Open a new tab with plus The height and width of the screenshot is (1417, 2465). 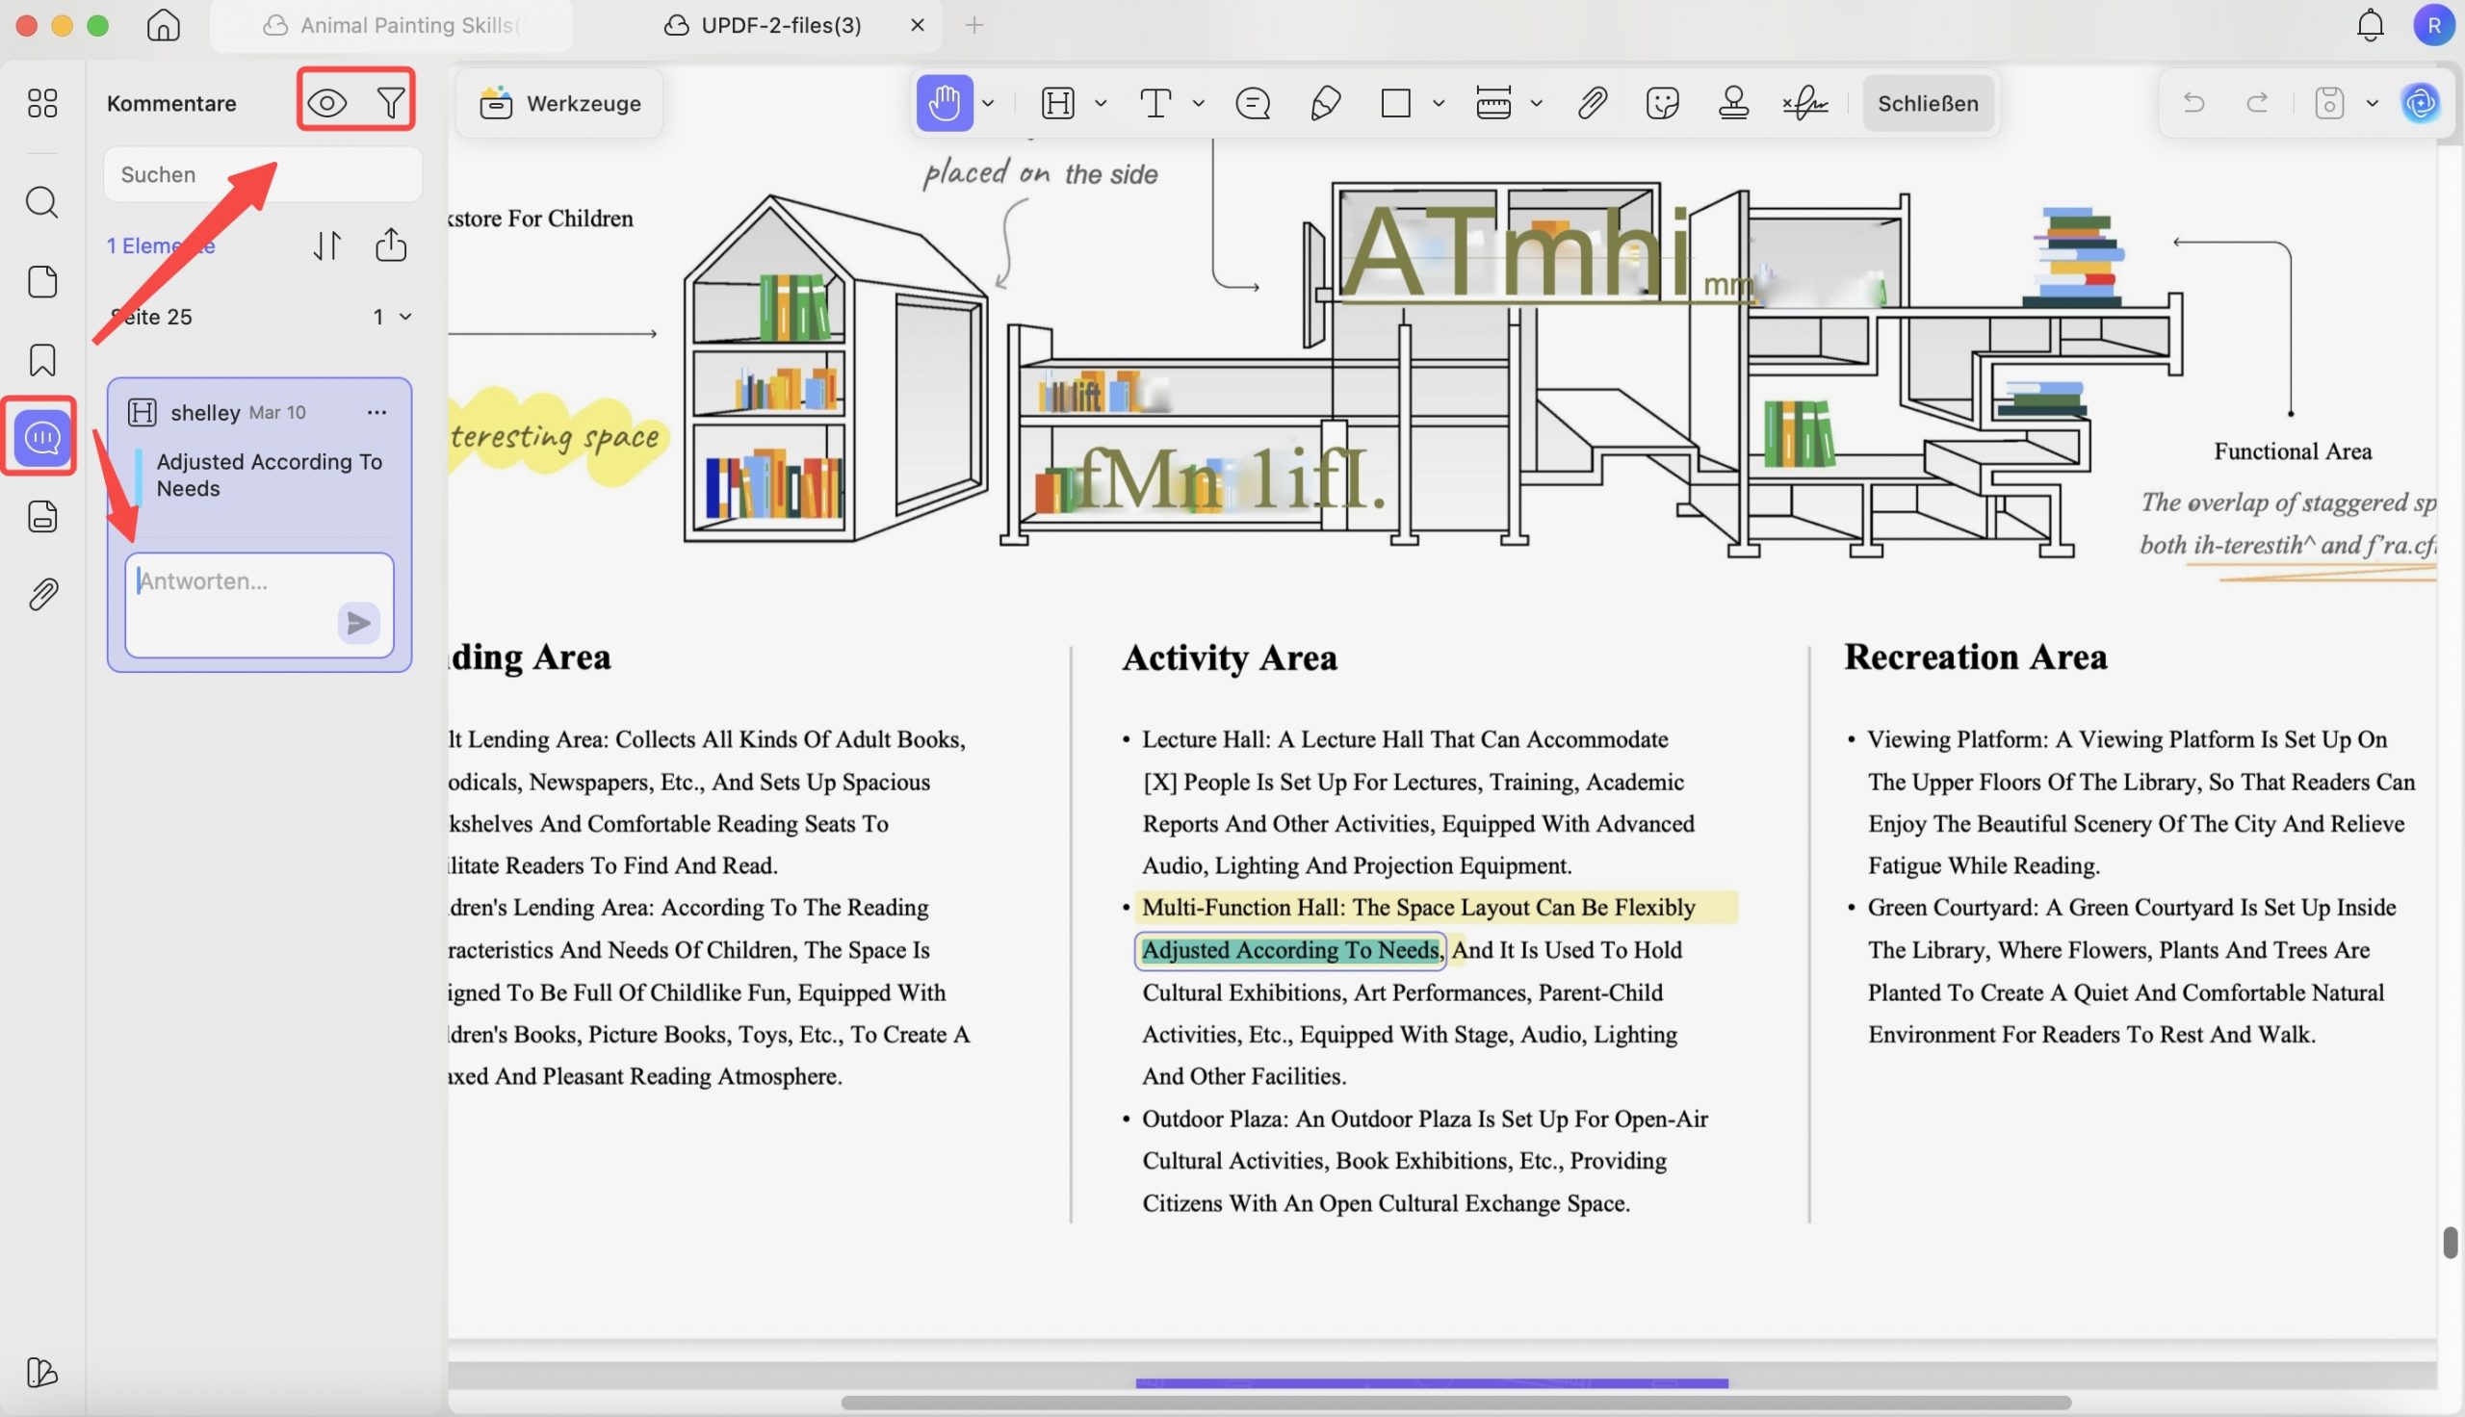pyautogui.click(x=974, y=25)
